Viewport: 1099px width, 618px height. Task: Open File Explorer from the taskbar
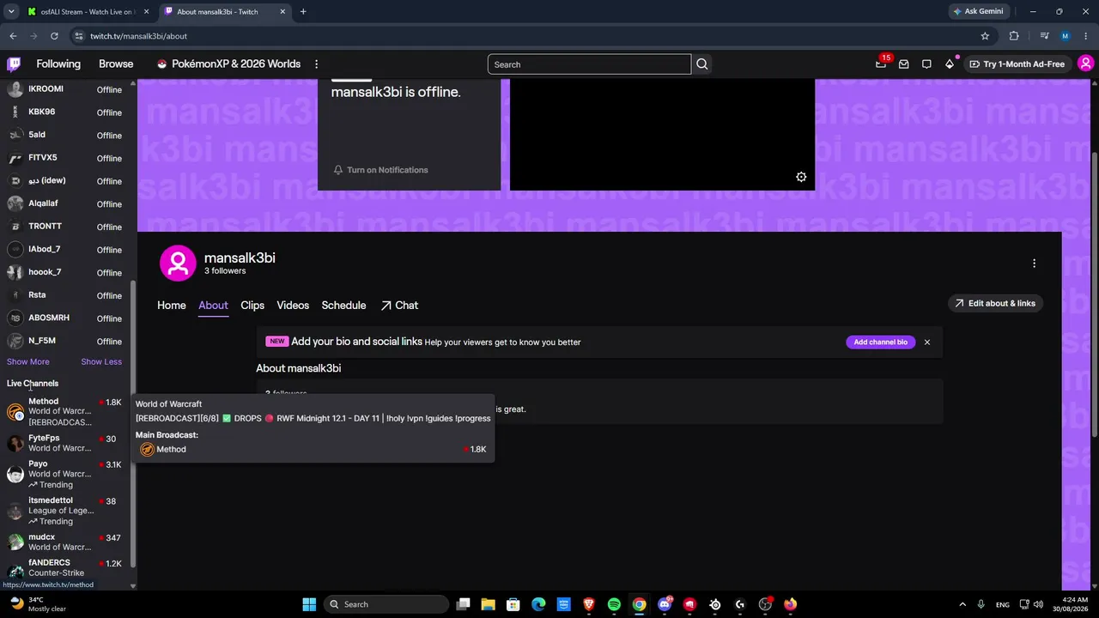point(488,604)
